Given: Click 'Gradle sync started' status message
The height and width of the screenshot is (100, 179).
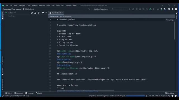Looking at the screenshot, I should pos(17,96).
